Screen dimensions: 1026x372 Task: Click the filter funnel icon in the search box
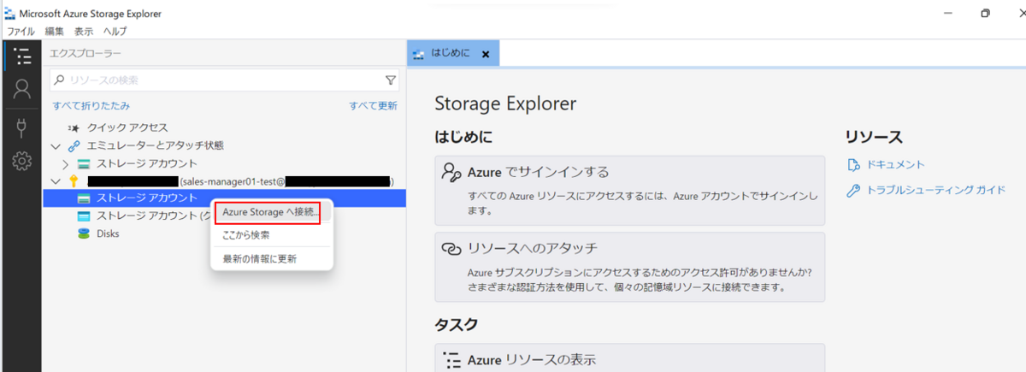[391, 80]
